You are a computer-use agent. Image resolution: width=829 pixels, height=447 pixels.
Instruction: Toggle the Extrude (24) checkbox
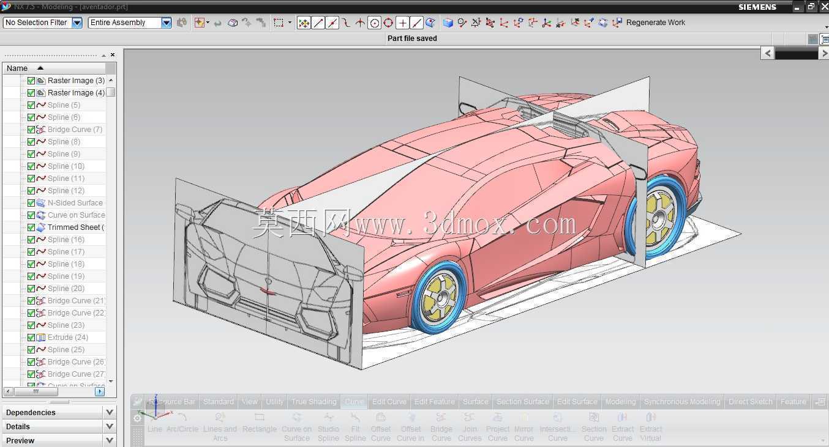click(31, 338)
